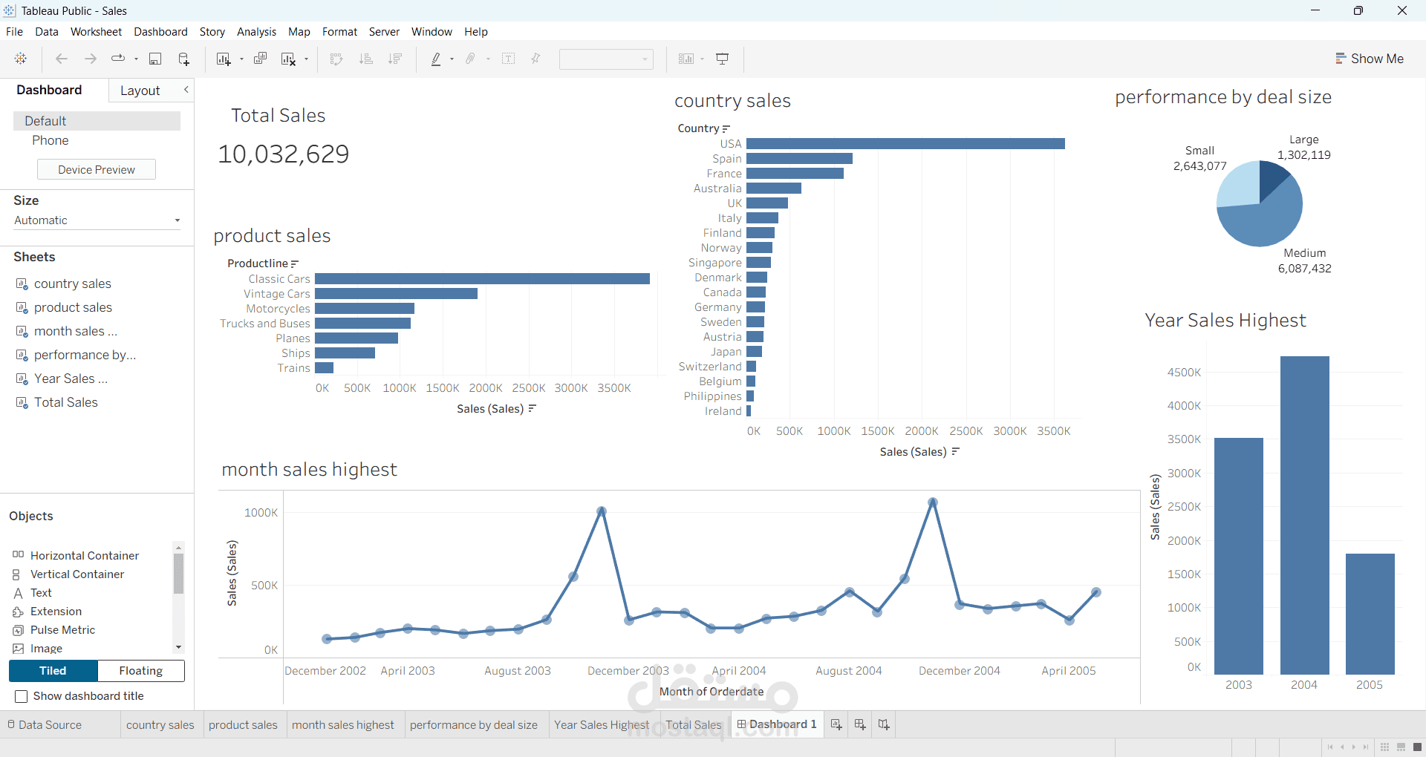This screenshot has height=757, width=1426.
Task: Open the Worksheet menu
Action: pyautogui.click(x=96, y=31)
